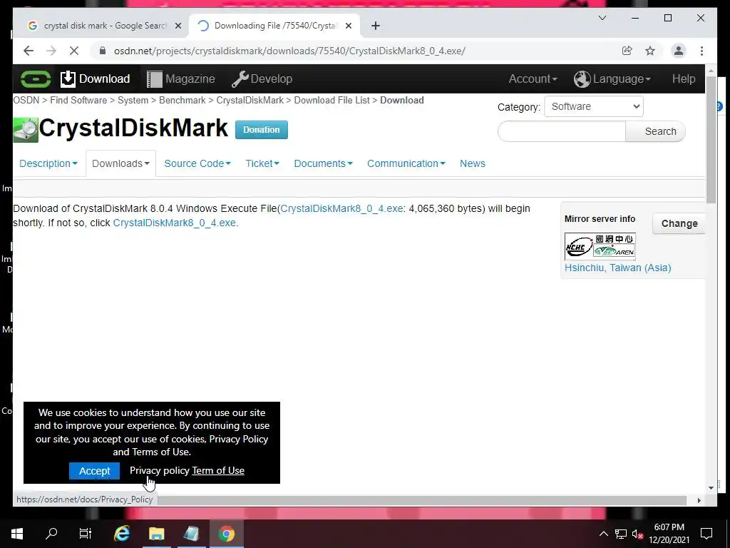The height and width of the screenshot is (548, 730).
Task: Click CrystalDiskMark8_0_4.exe link after 'If not so, click'
Action: (175, 223)
